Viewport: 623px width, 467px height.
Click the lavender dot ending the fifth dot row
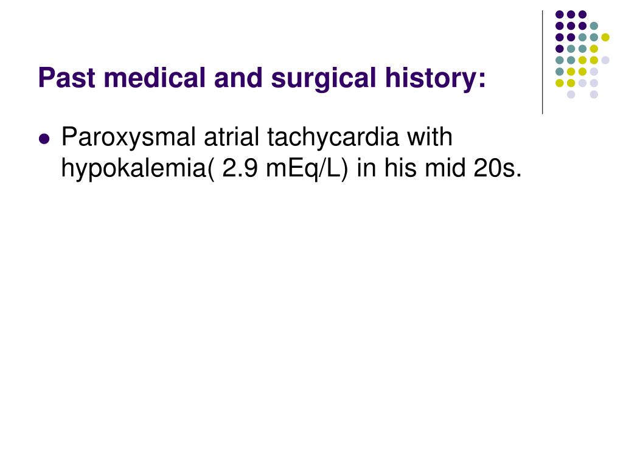[605, 60]
